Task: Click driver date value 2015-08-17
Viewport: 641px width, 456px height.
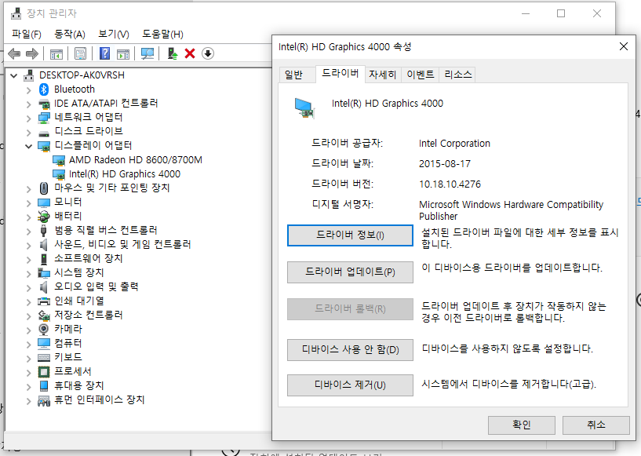Action: 445,164
